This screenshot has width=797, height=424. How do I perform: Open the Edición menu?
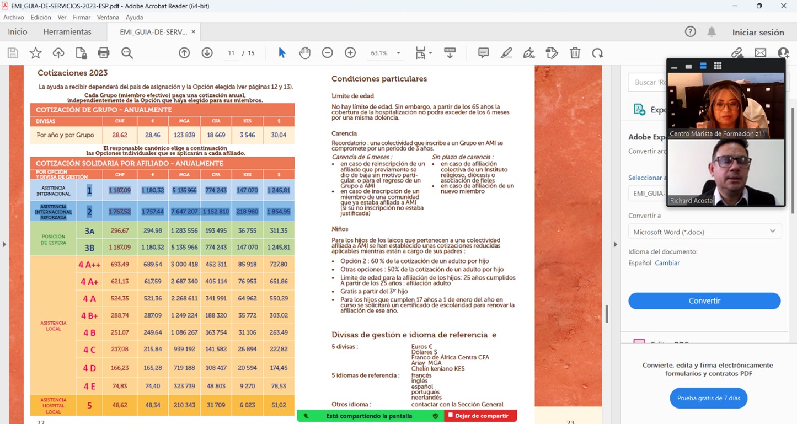tap(41, 17)
